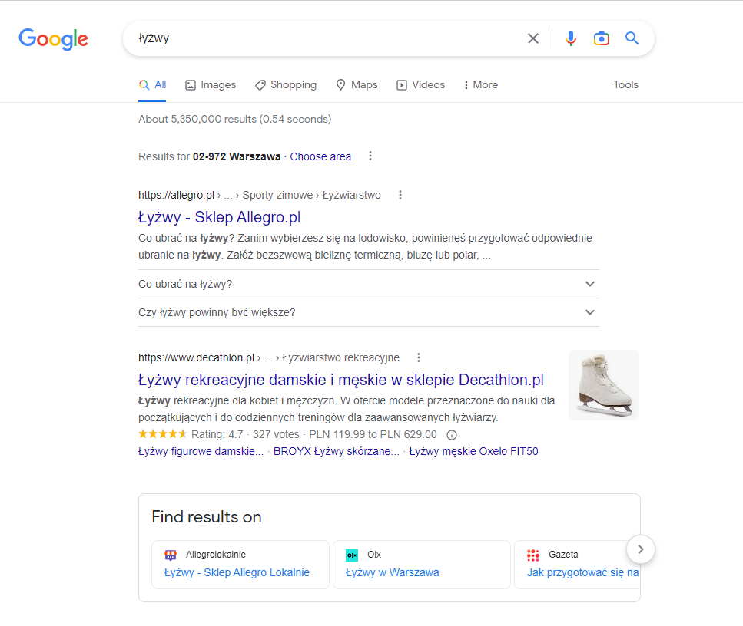Screen dimensions: 743x626
Task: Click the https://www.decathlon.pl breadcrumb URL
Action: (x=196, y=357)
